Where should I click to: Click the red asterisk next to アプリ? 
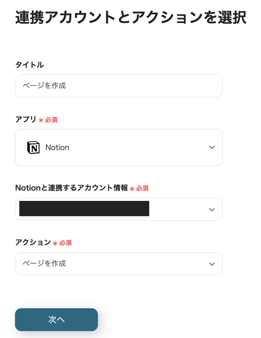41,120
